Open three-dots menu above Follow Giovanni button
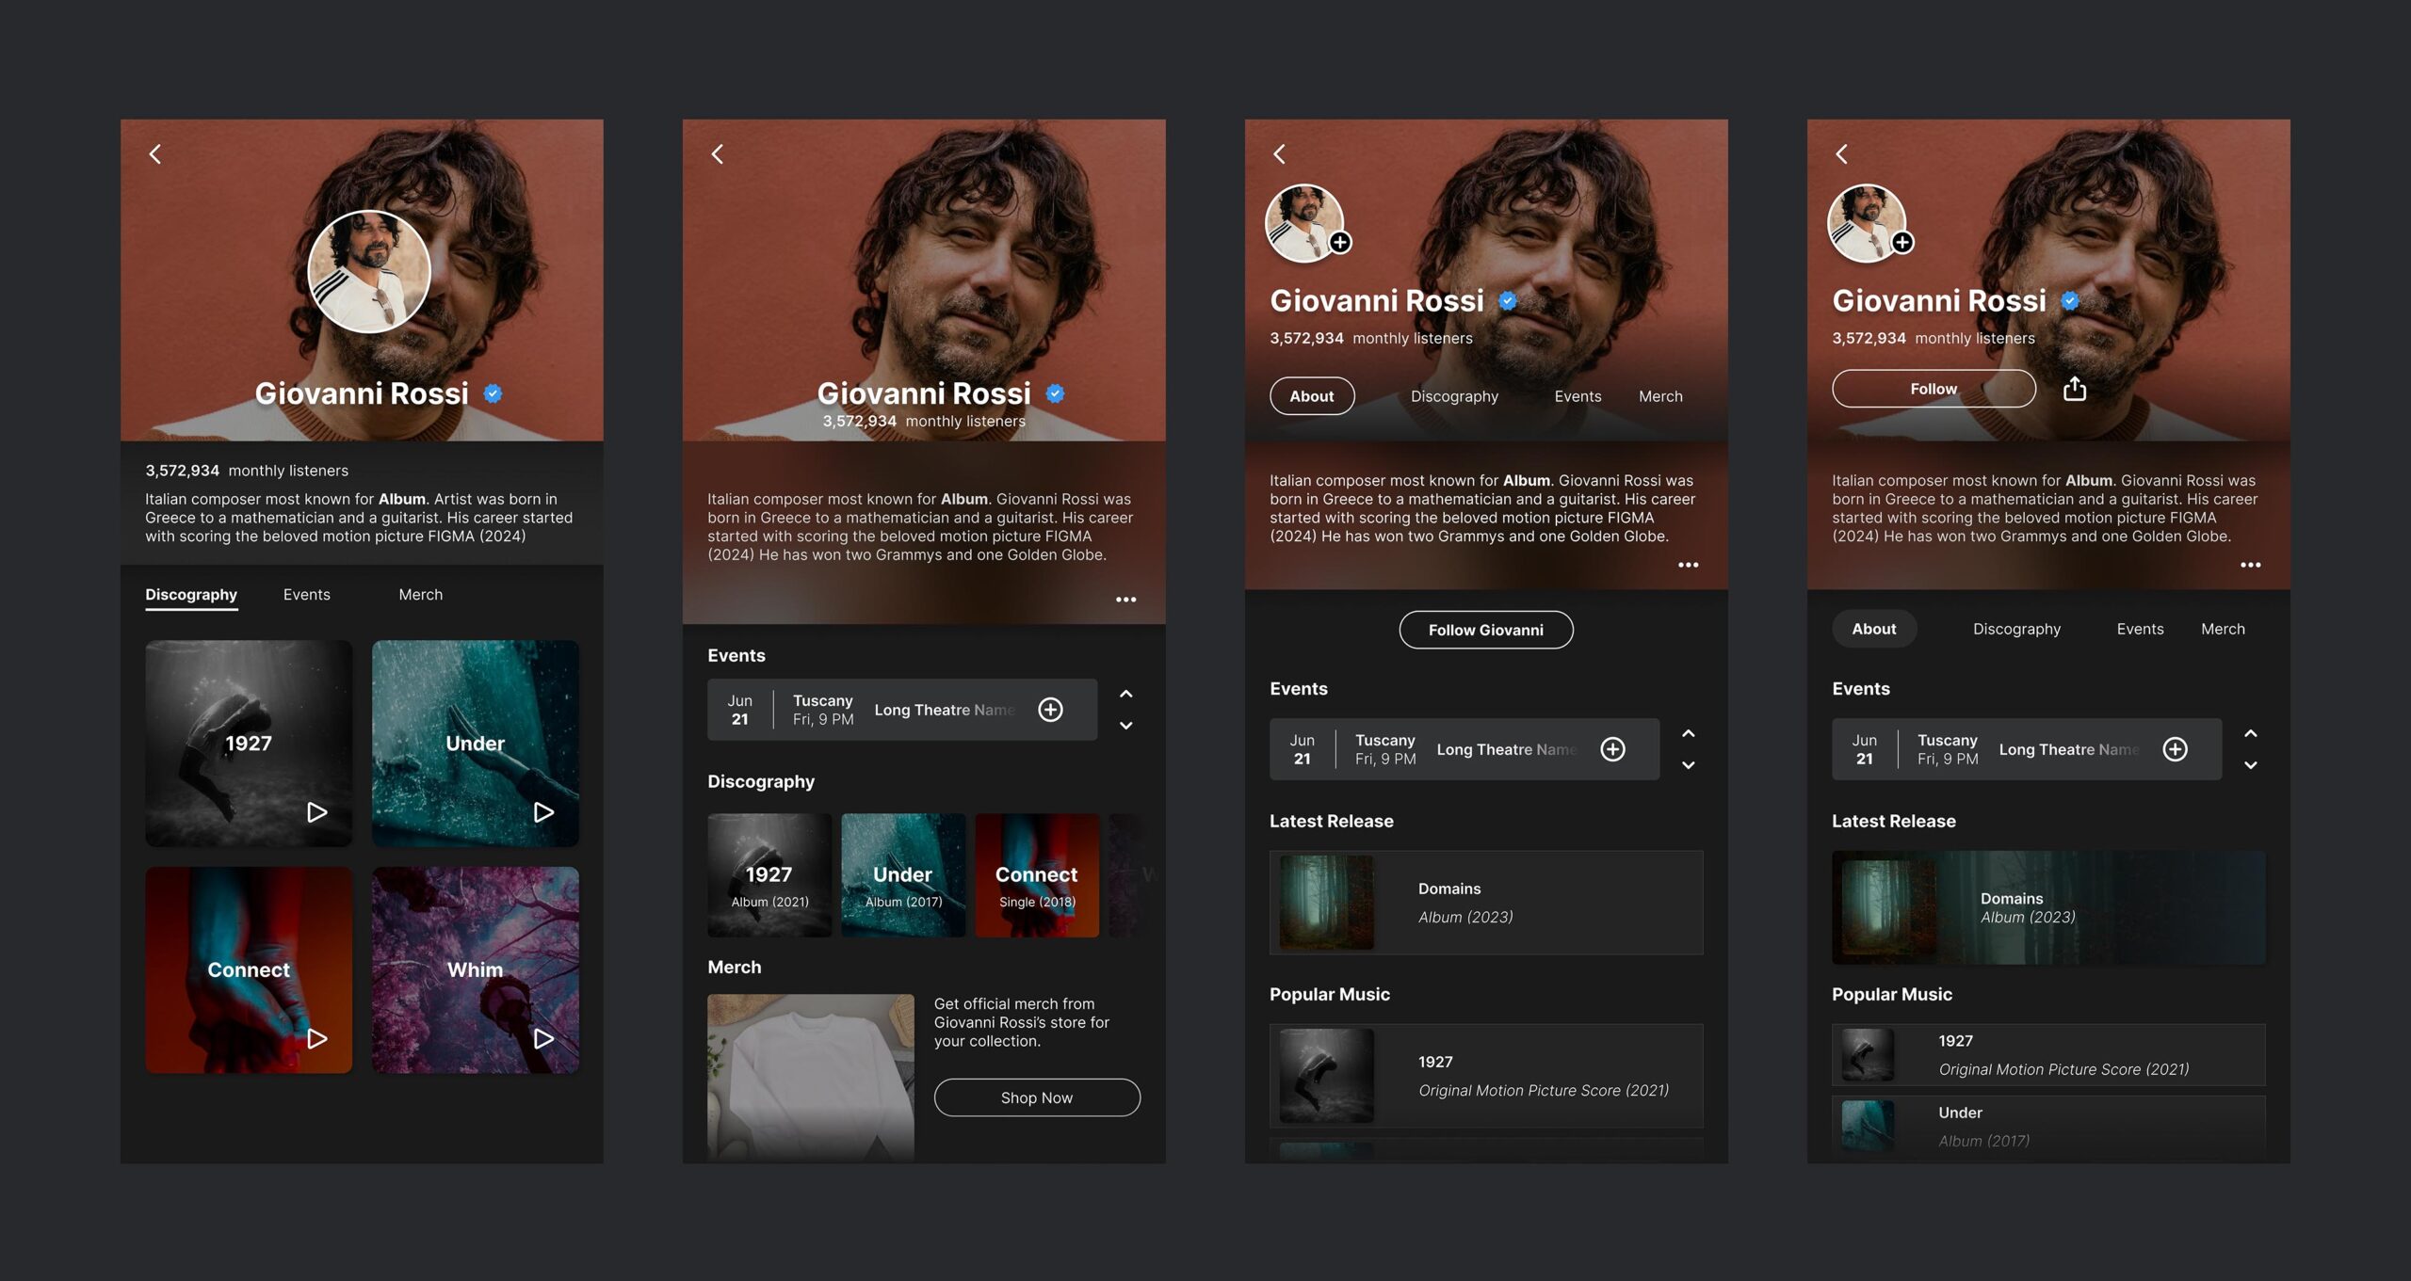The image size is (2411, 1281). click(1688, 566)
